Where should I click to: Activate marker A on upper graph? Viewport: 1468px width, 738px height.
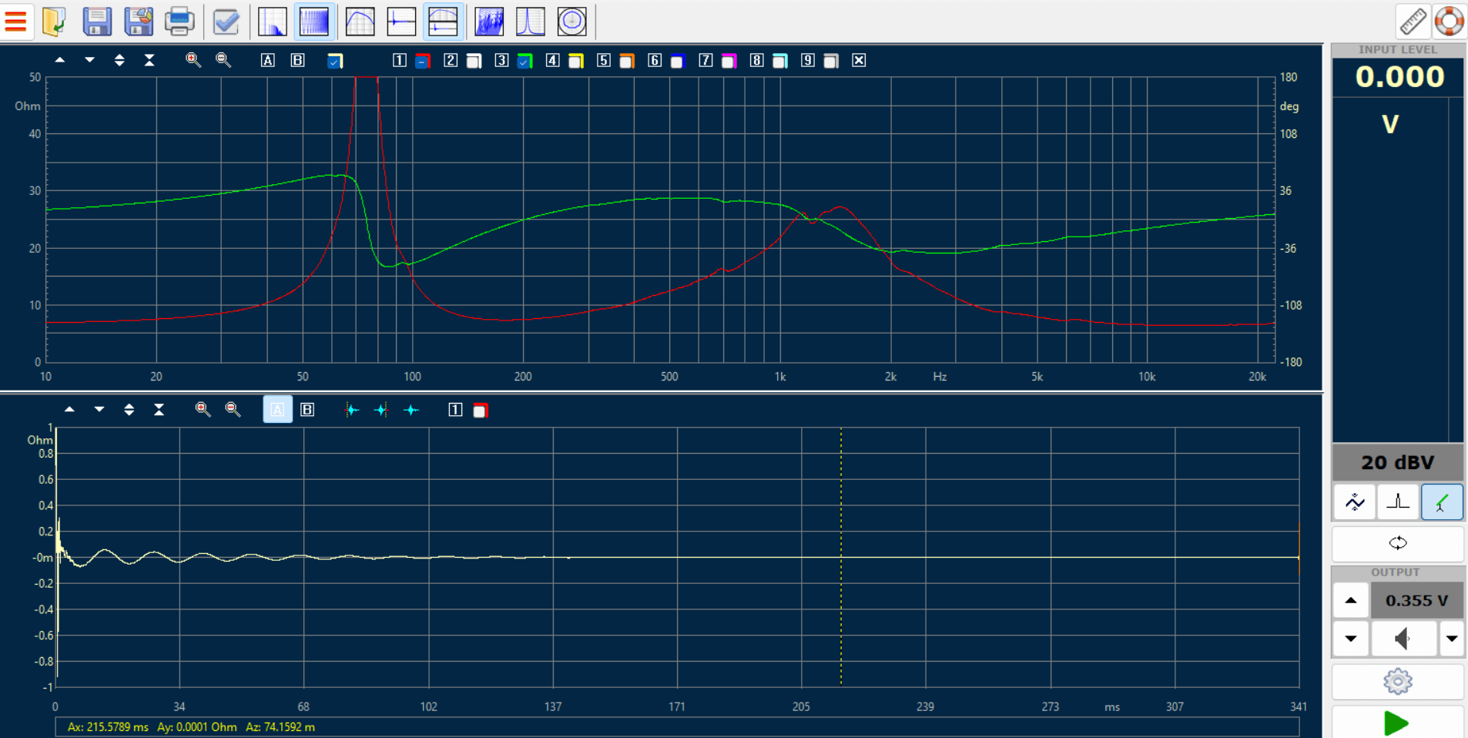click(267, 60)
